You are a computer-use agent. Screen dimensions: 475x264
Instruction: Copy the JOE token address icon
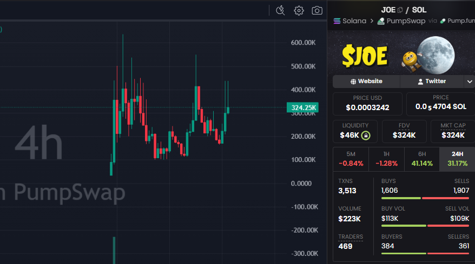[400, 10]
